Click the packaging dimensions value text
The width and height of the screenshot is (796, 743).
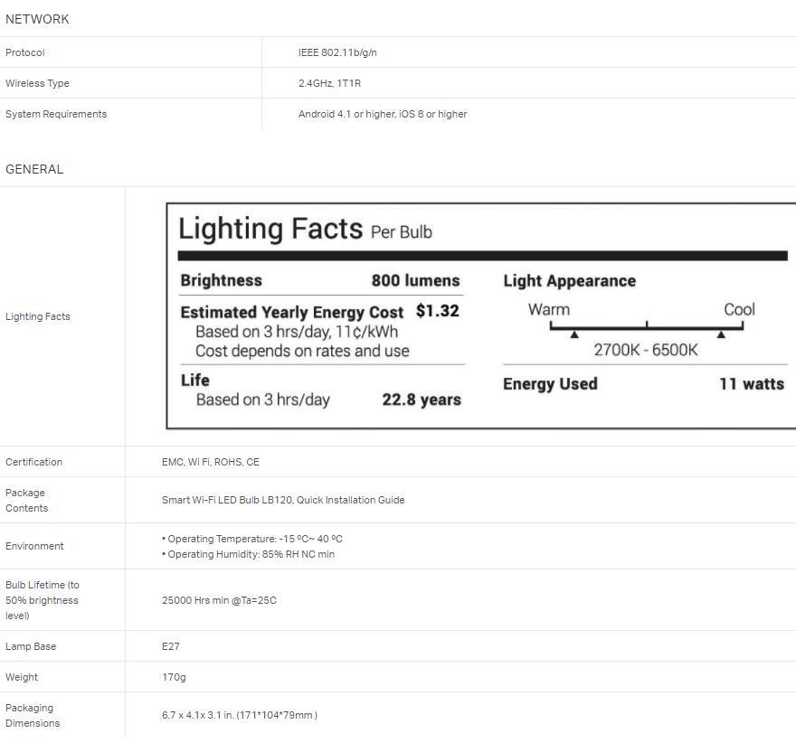[x=239, y=715]
